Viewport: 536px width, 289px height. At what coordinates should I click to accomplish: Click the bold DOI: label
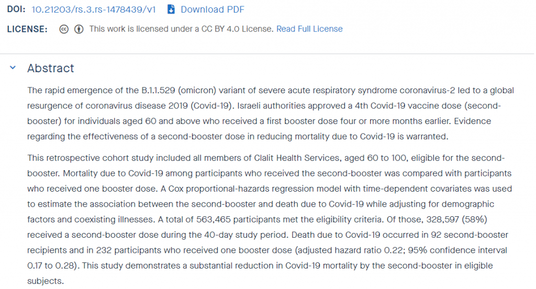click(x=16, y=9)
